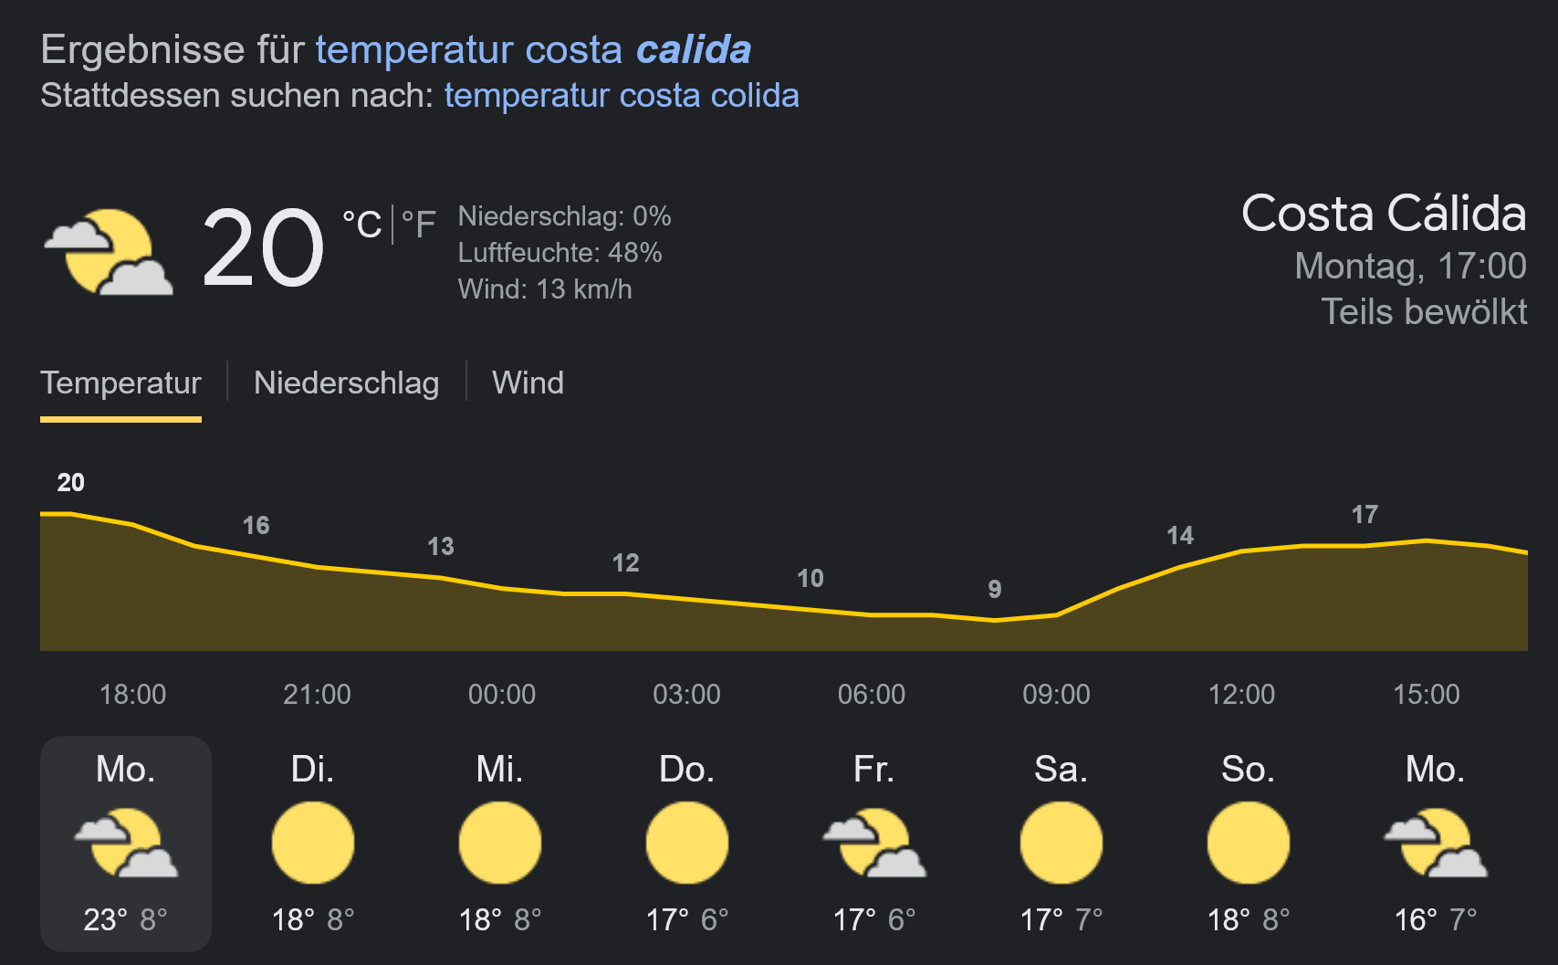This screenshot has width=1558, height=965.
Task: Select the Temperatur tab
Action: tap(120, 383)
